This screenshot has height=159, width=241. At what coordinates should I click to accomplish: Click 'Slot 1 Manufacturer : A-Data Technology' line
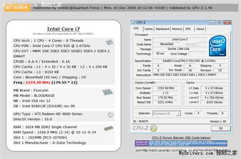(50, 143)
